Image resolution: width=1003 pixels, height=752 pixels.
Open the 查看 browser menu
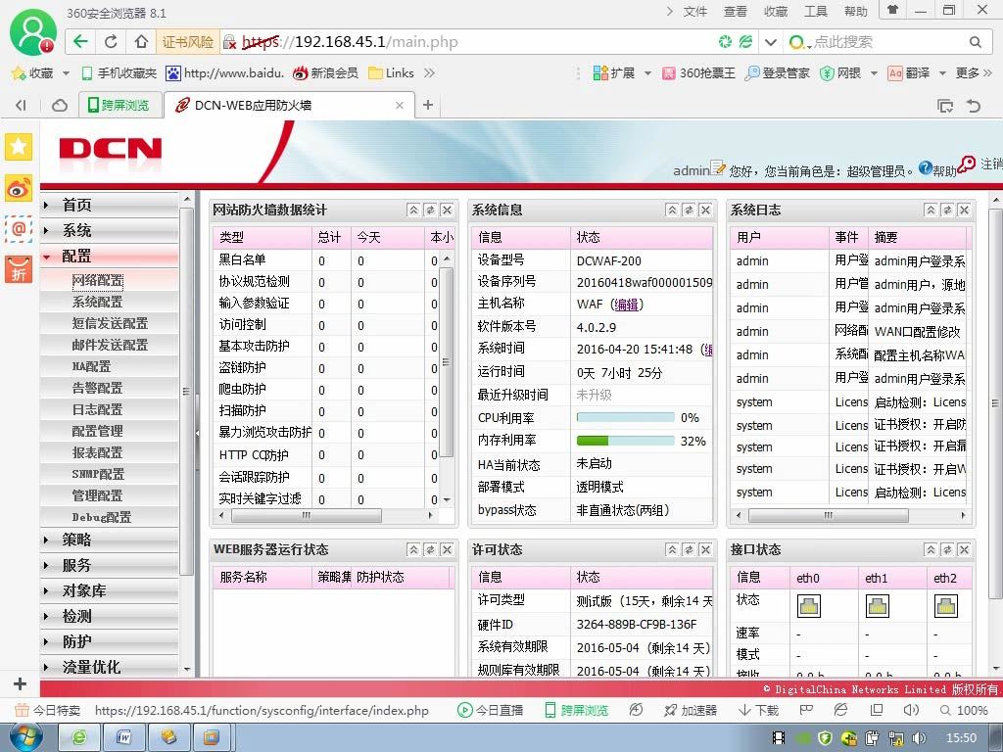click(x=735, y=12)
